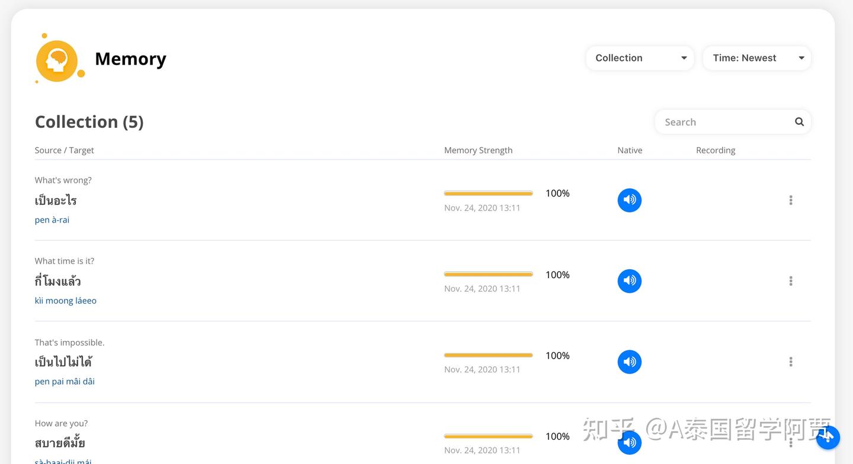Image resolution: width=853 pixels, height=464 pixels.
Task: Click the romanization 'kìi moong láeeo'
Action: [x=66, y=301]
